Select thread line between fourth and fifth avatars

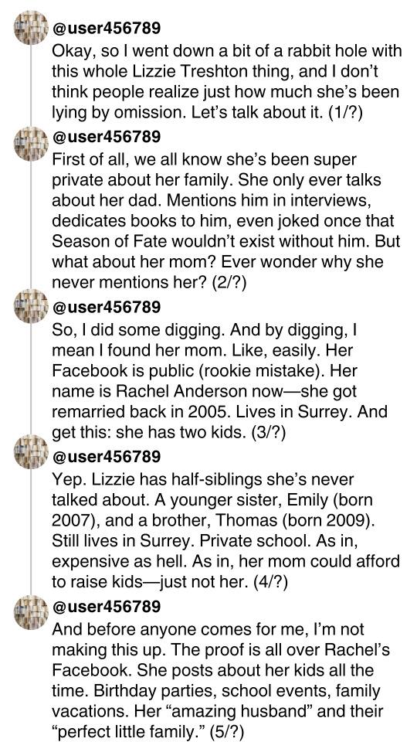31,532
